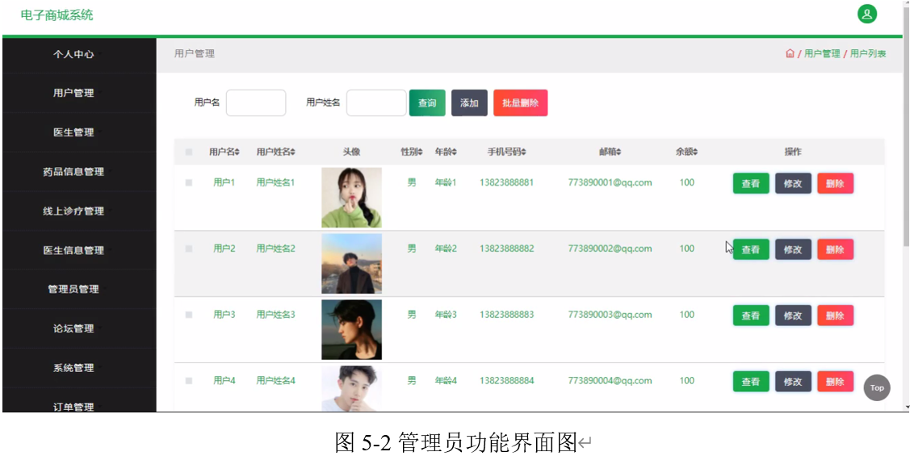Click phone number 13823888882
The width and height of the screenshot is (910, 456).
point(506,249)
